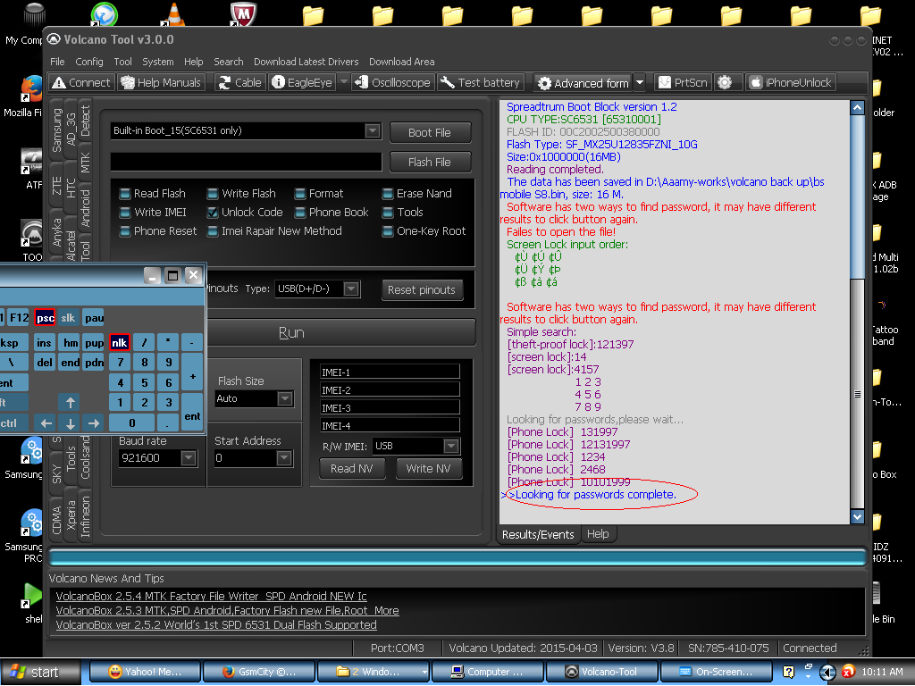
Task: Open the Config menu
Action: pos(89,62)
